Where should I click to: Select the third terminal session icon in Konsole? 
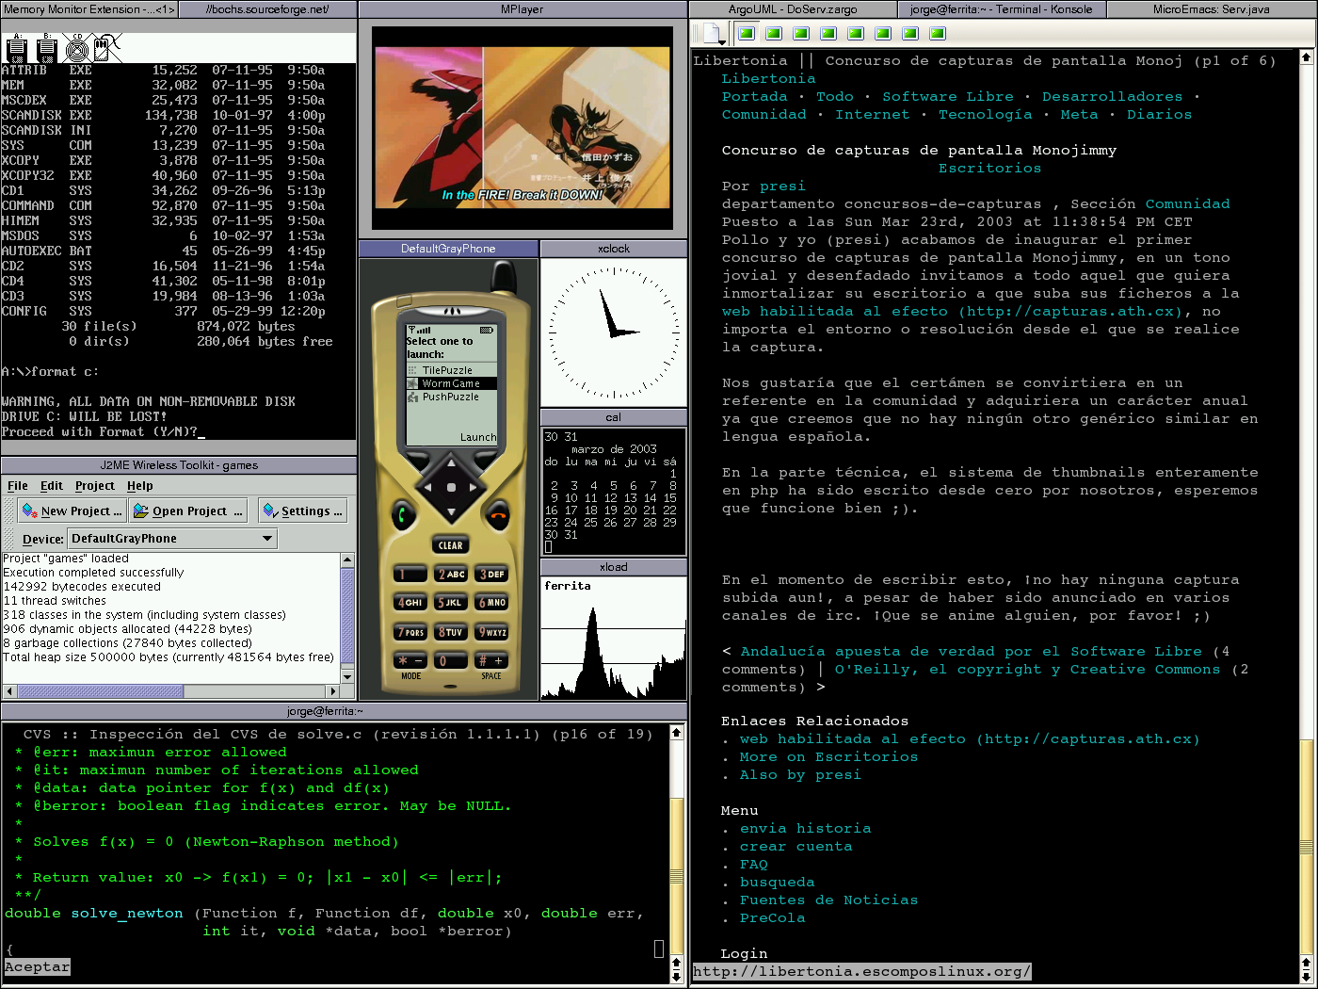click(801, 34)
